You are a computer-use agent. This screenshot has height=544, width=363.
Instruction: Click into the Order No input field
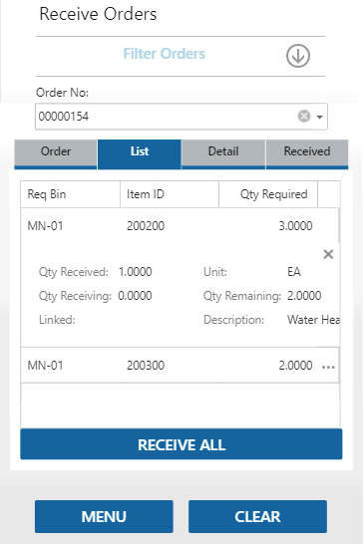167,117
